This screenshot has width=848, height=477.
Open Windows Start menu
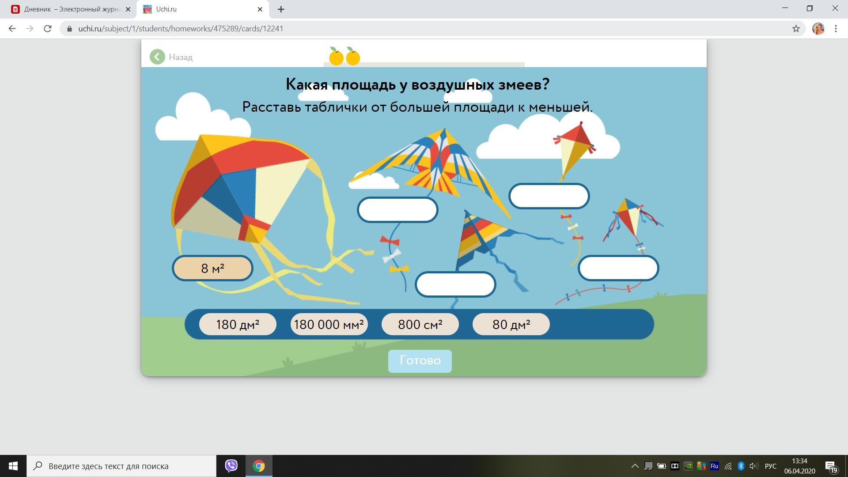coord(13,466)
